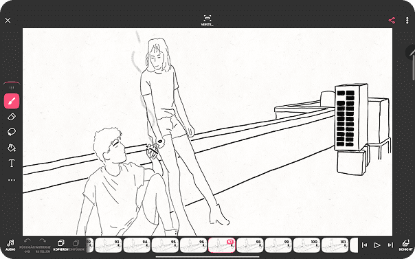The image size is (415, 259).
Task: Select the Paint Bucket fill tool
Action: [x=12, y=148]
